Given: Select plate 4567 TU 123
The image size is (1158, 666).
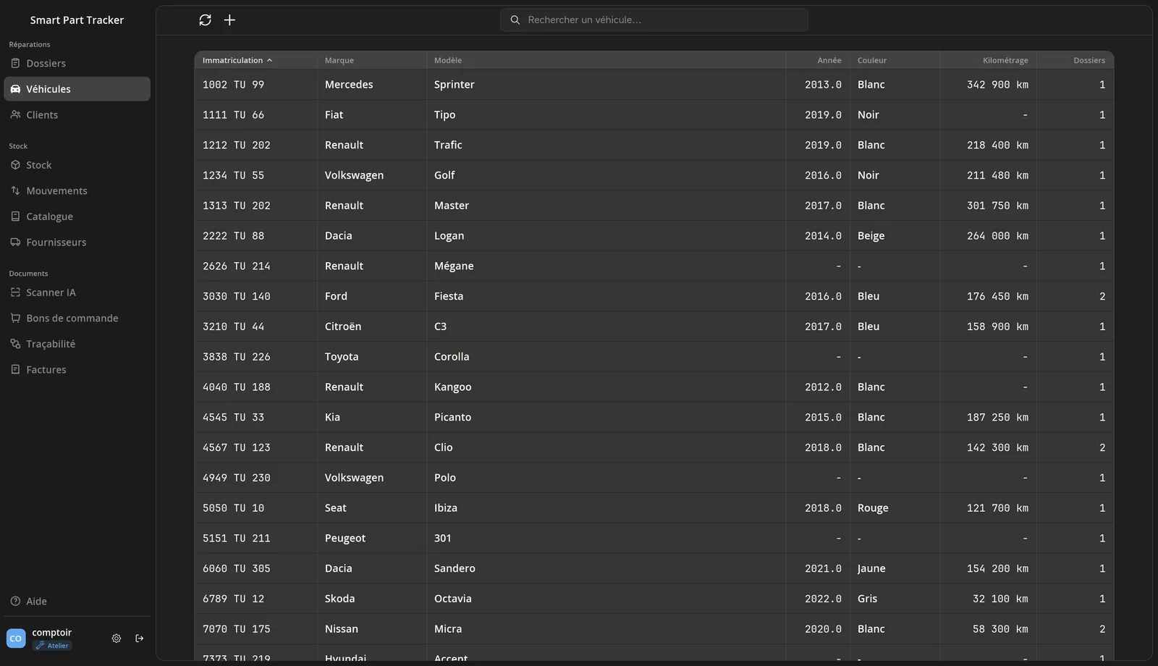Looking at the screenshot, I should [x=237, y=447].
